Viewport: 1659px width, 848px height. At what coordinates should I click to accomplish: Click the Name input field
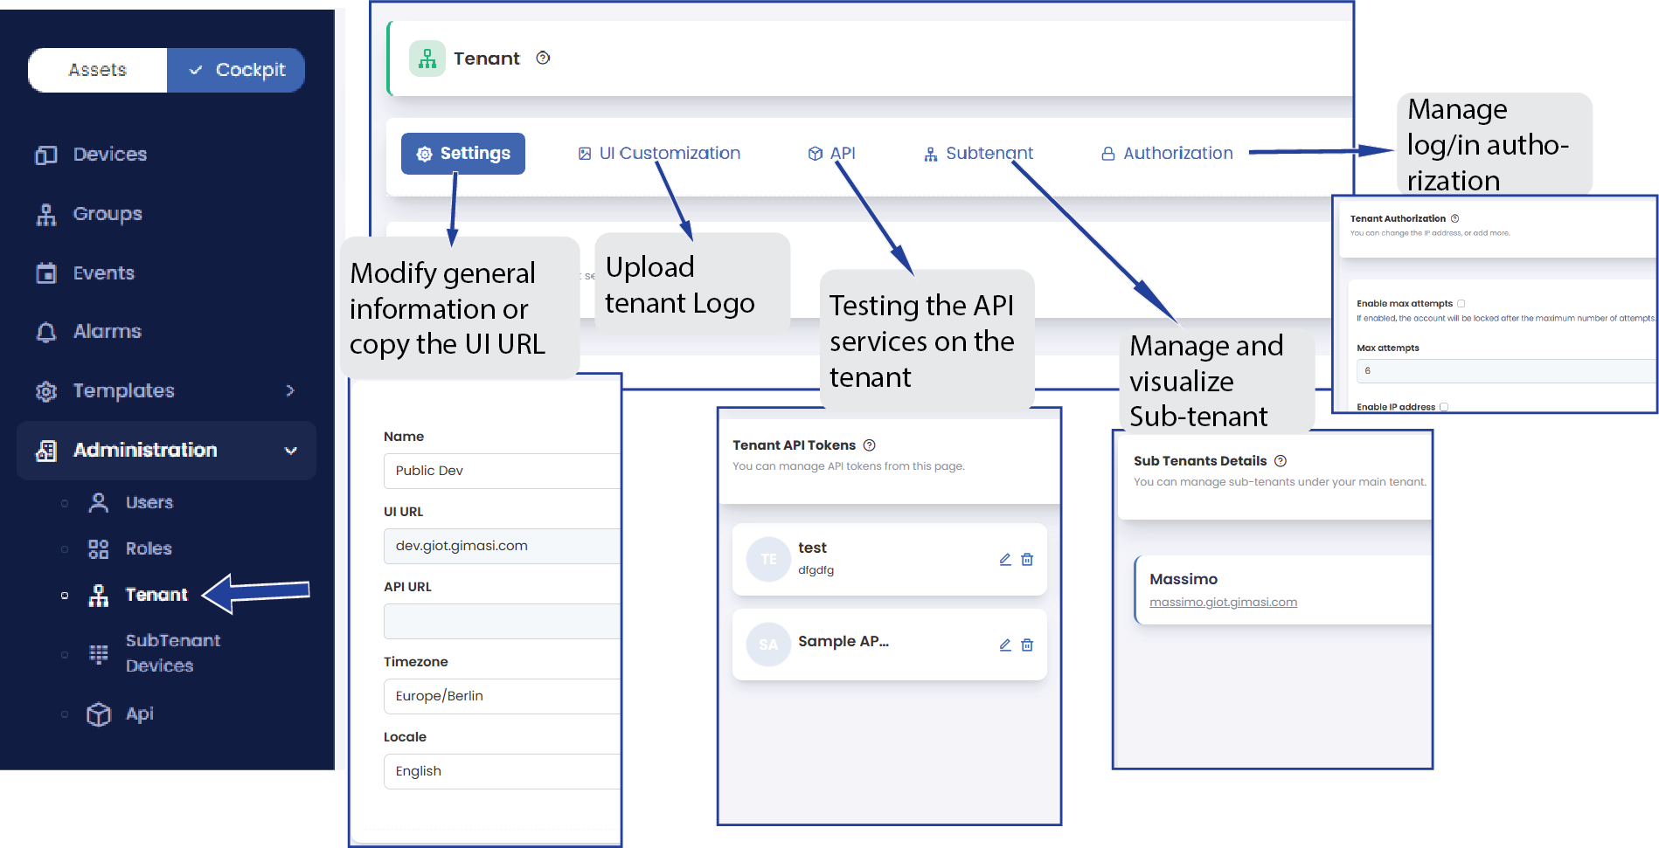[x=502, y=471]
